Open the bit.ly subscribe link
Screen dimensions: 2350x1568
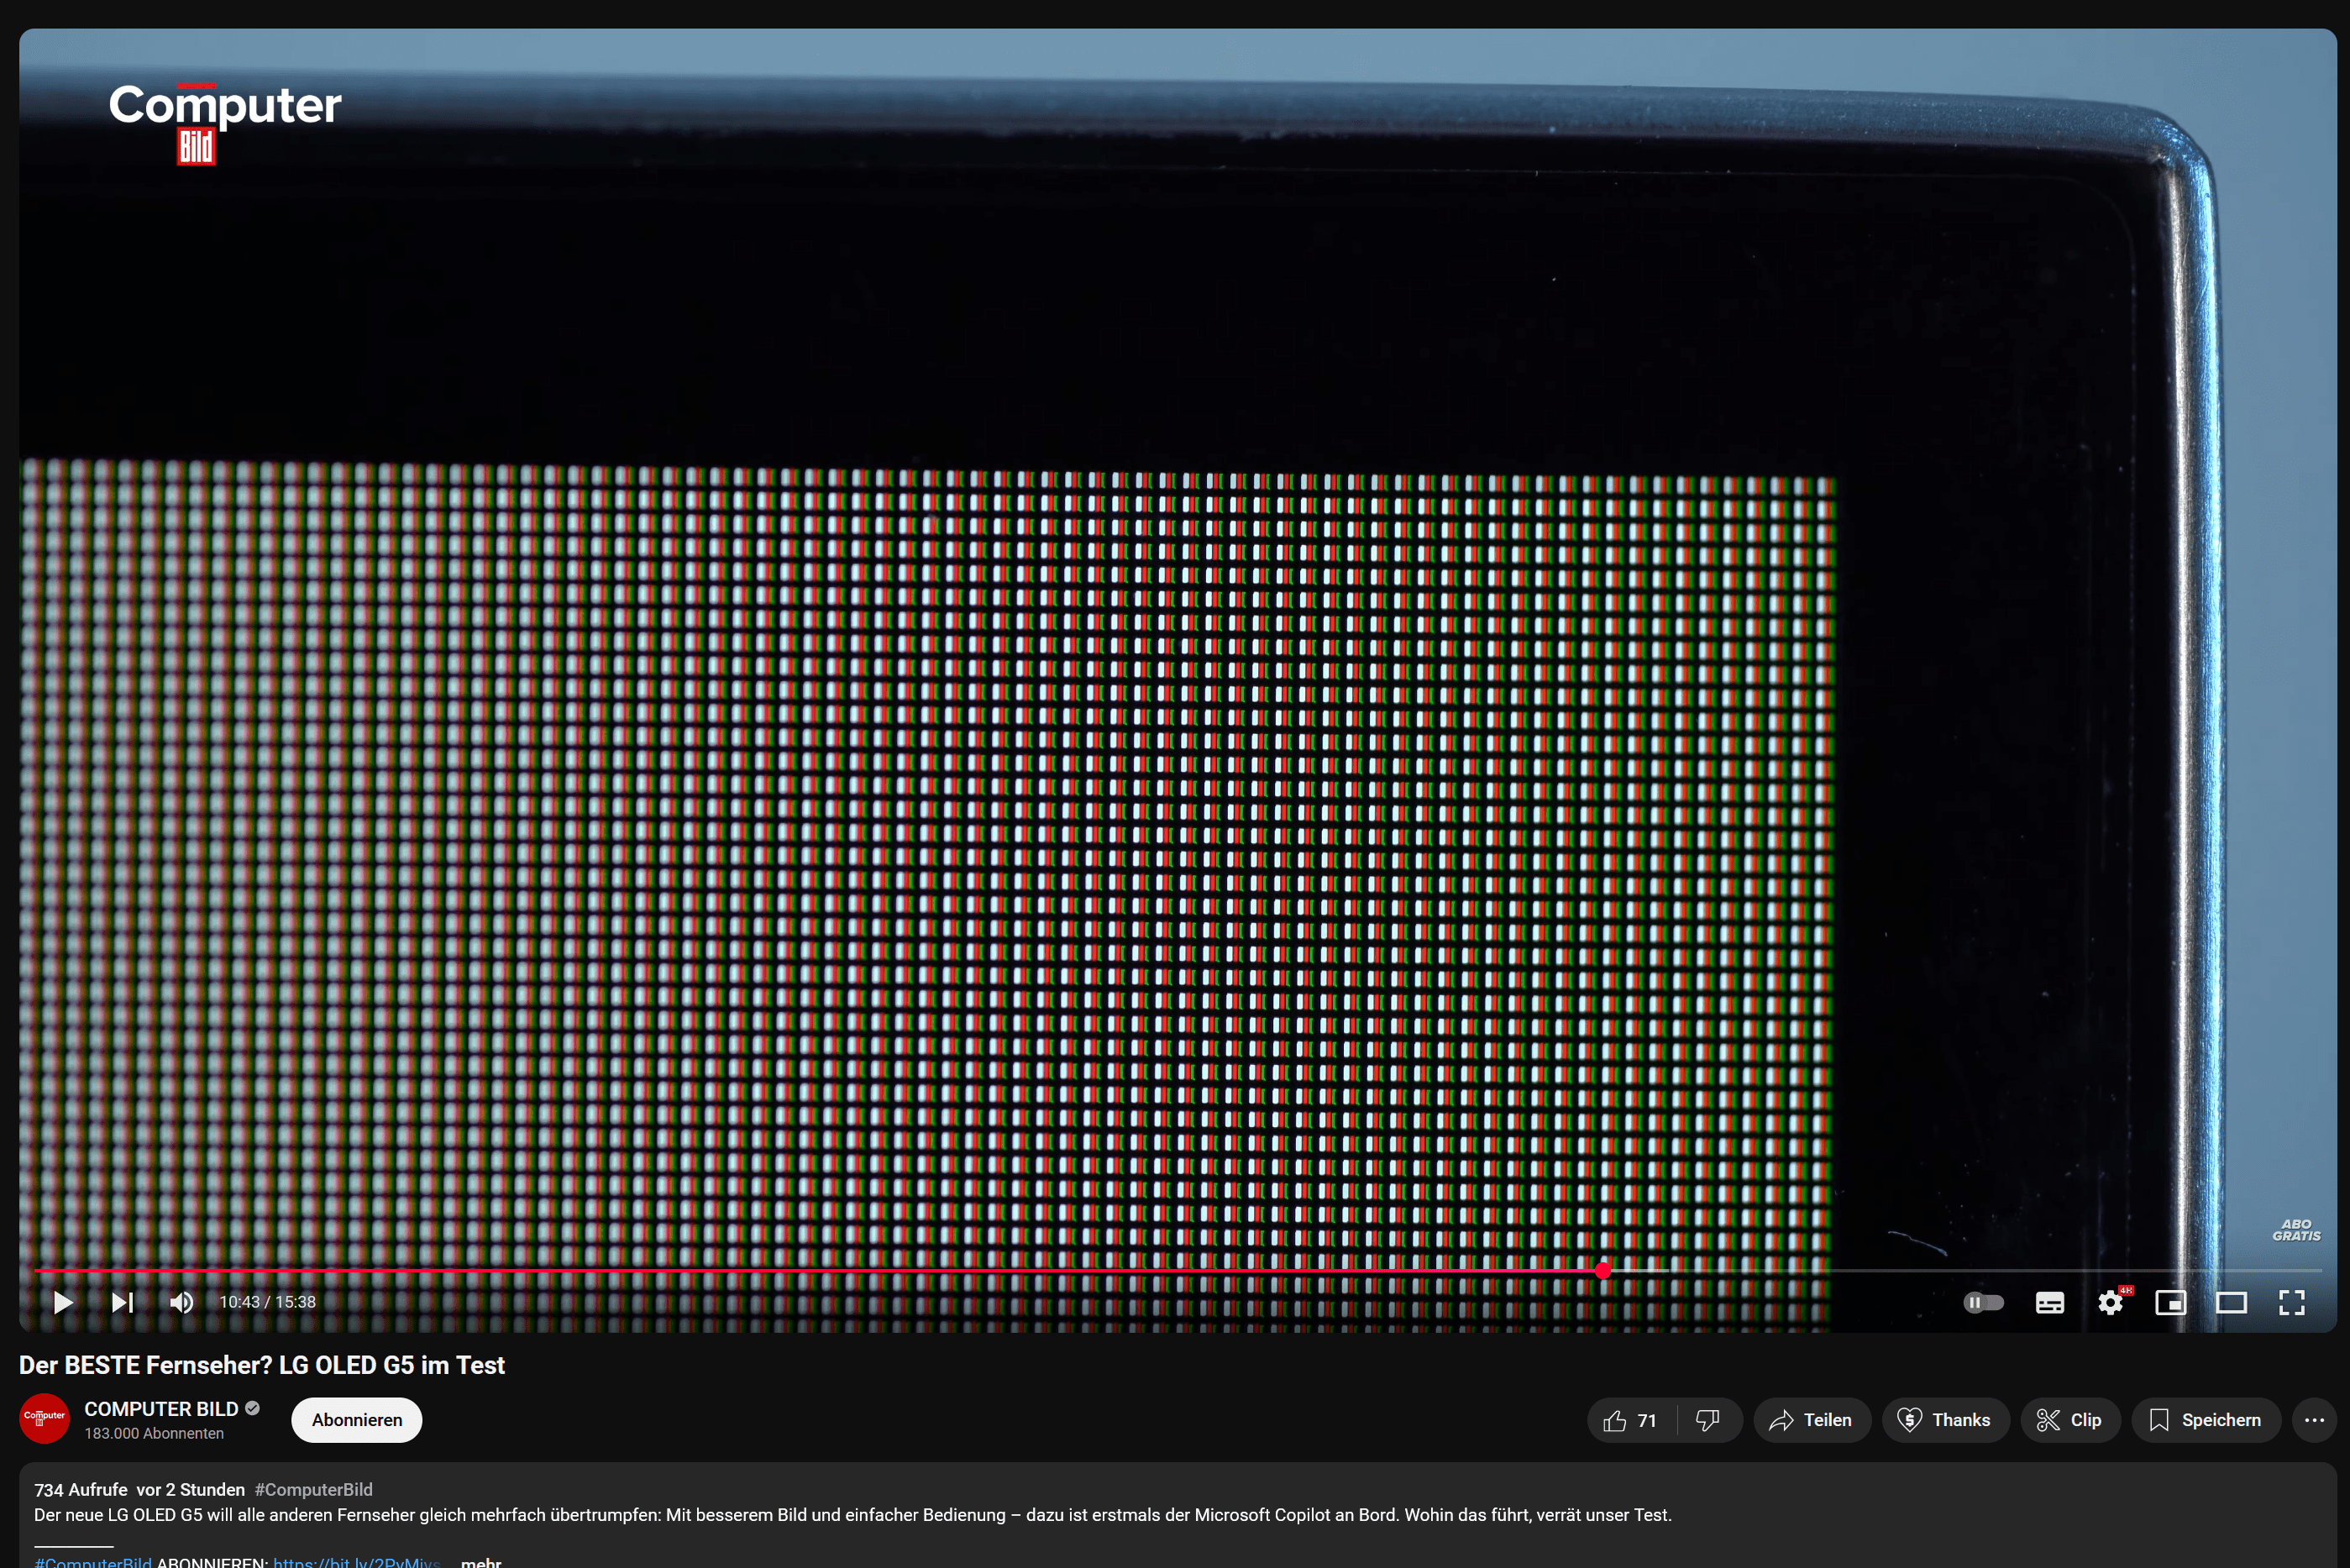point(356,1562)
